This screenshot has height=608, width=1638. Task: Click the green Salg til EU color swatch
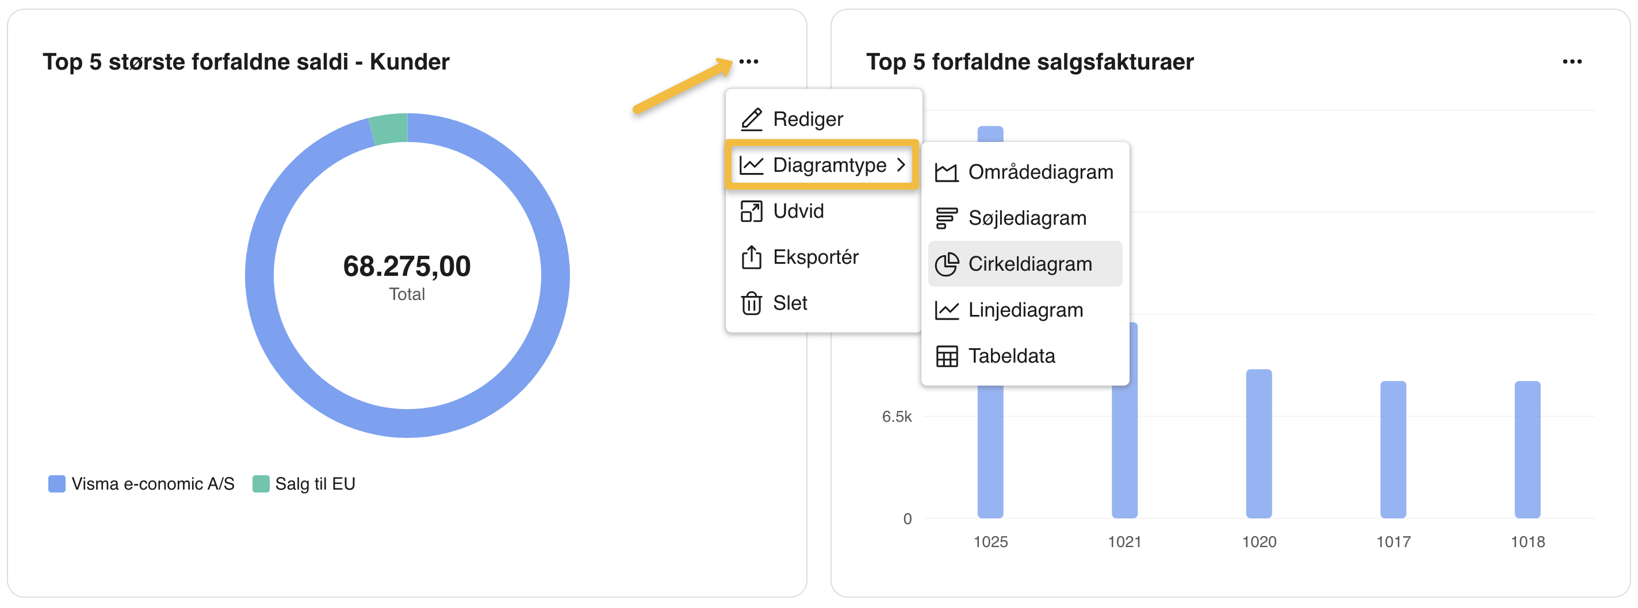(x=261, y=484)
